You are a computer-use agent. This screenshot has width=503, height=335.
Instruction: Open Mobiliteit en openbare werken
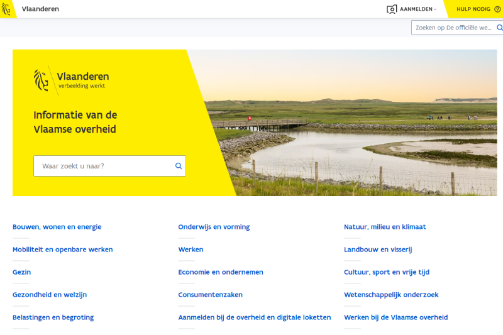[62, 250]
